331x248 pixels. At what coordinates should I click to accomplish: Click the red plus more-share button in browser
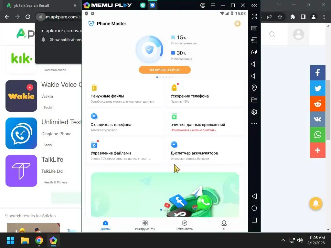pyautogui.click(x=317, y=150)
